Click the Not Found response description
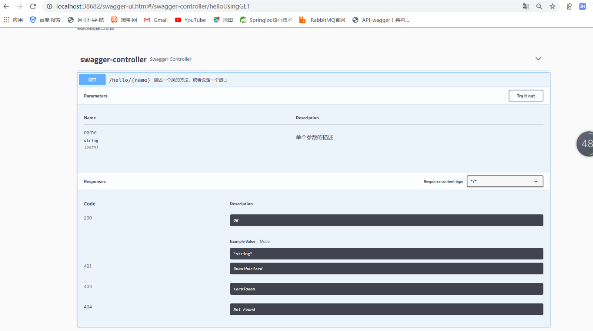This screenshot has width=593, height=331. (x=386, y=310)
